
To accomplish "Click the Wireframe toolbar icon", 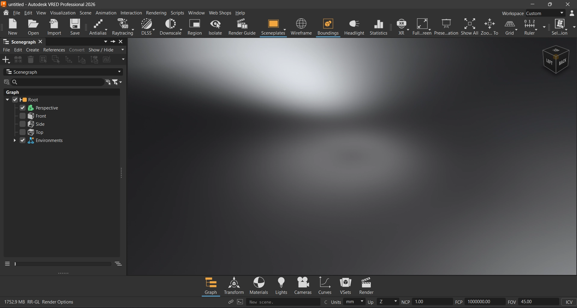I will pyautogui.click(x=301, y=27).
